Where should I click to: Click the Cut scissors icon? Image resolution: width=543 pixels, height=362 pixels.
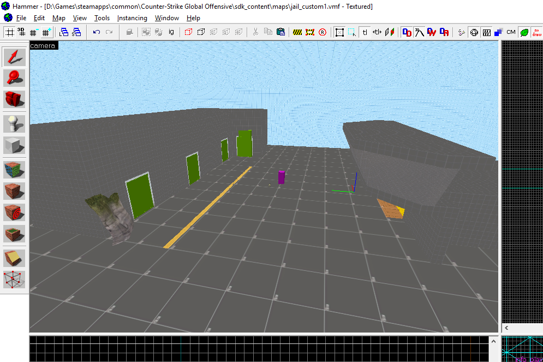[255, 32]
